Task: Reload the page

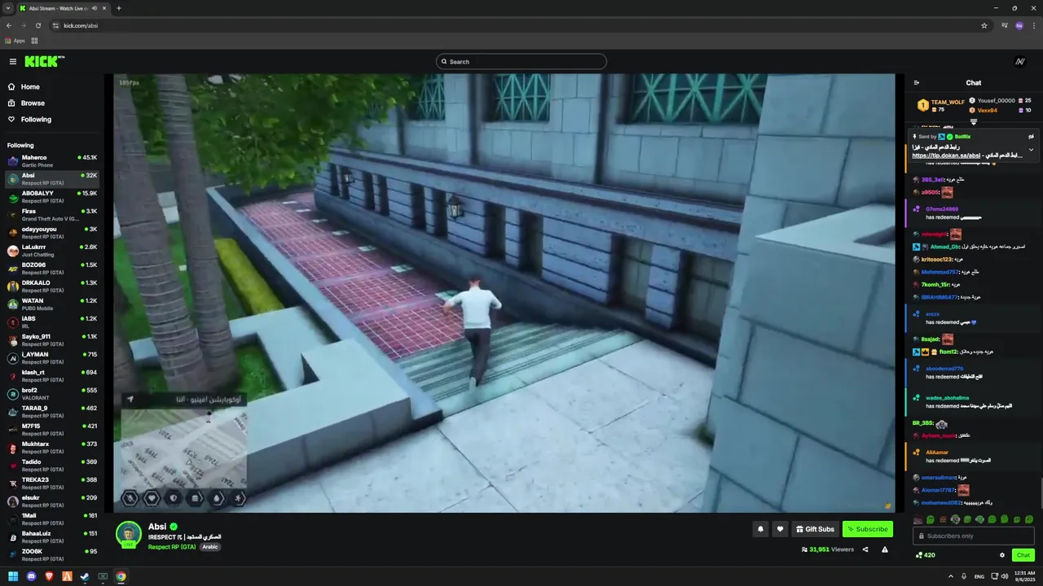Action: coord(39,25)
